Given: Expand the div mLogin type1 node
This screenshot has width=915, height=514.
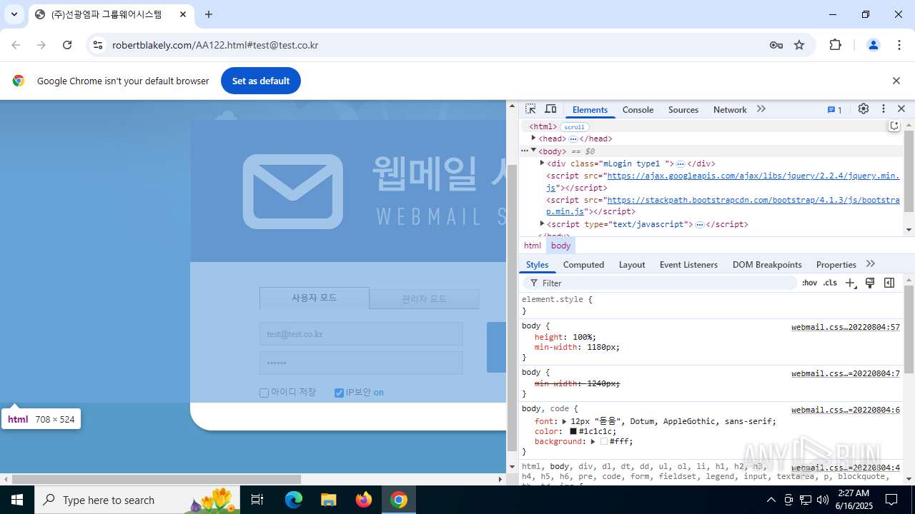Looking at the screenshot, I should pos(542,163).
